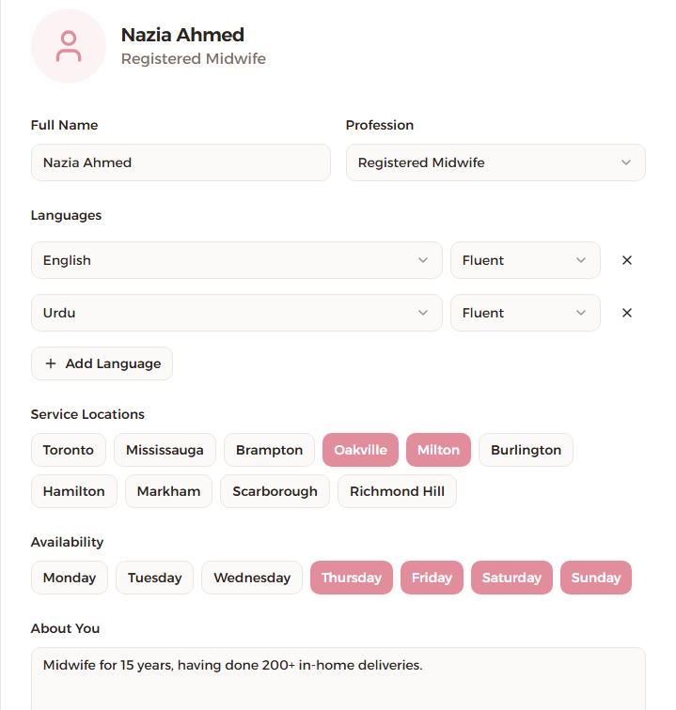Disable Thursday availability
Screen dimensions: 676x710
(352, 578)
